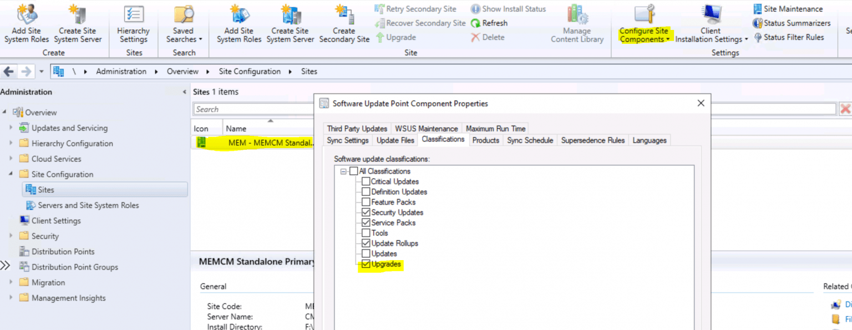Uncheck the highlighted Upgrades checkbox
Screen dimensions: 852x330
click(366, 265)
